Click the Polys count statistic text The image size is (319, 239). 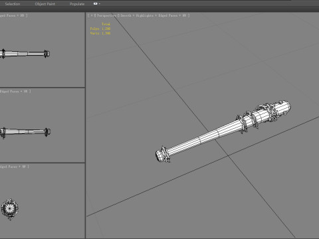(100, 29)
